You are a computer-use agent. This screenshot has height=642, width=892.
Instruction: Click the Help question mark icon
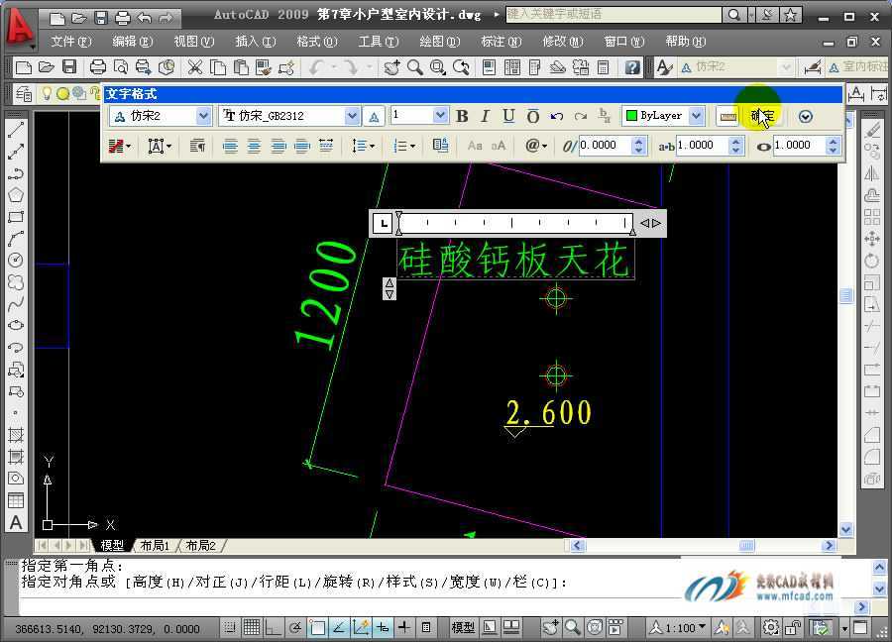632,67
